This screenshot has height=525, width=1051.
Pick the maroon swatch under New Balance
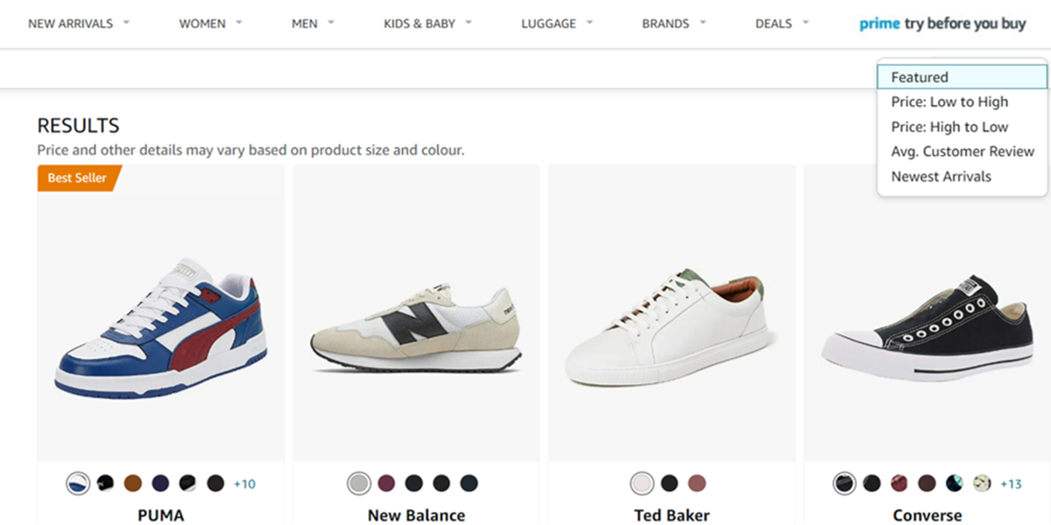[385, 482]
